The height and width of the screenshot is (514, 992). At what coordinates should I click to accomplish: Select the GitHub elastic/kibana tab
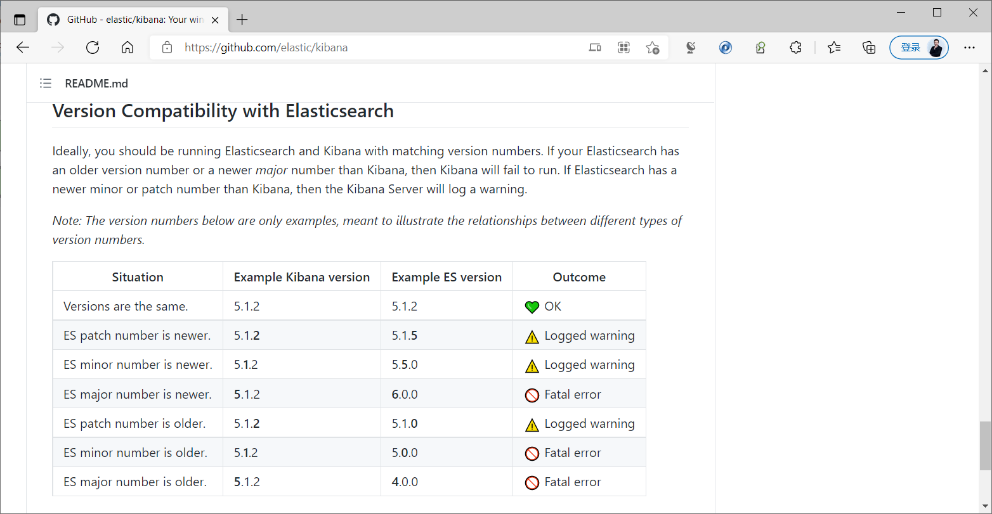133,20
